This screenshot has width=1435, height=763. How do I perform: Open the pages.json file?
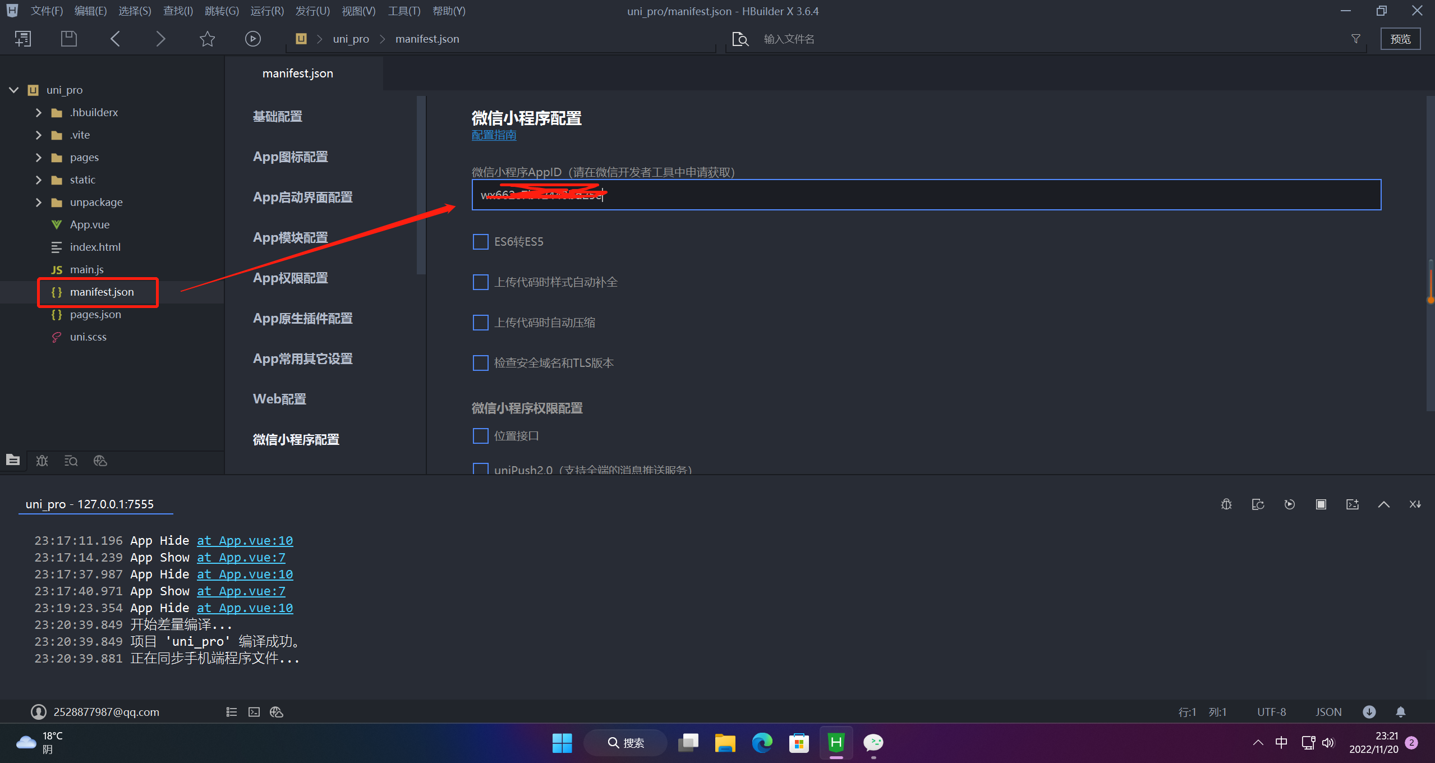point(95,314)
